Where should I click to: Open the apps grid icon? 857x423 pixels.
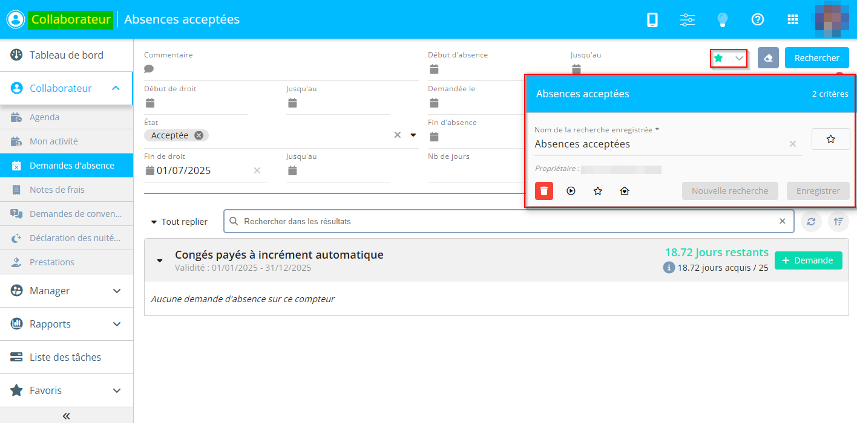coord(792,20)
